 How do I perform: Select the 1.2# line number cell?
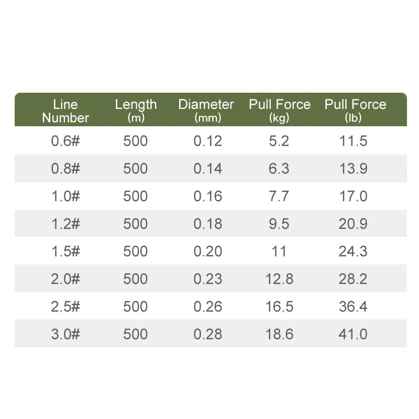point(65,224)
